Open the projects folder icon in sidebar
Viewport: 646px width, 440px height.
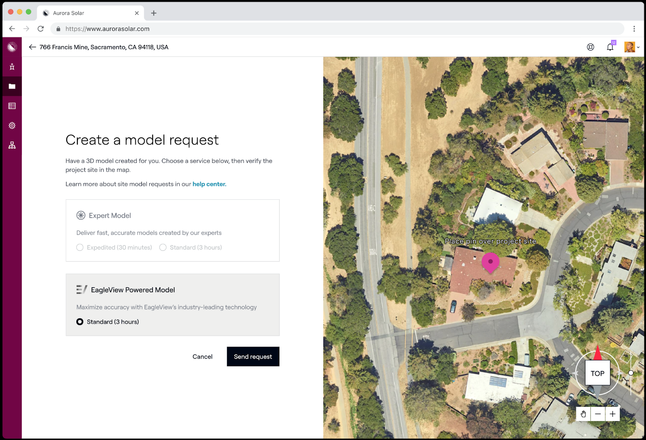[x=12, y=86]
